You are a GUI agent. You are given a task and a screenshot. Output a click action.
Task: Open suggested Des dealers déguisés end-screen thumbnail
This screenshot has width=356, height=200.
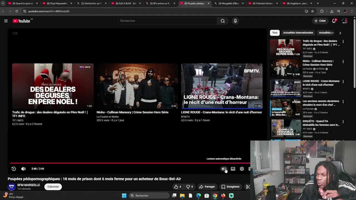click(53, 86)
